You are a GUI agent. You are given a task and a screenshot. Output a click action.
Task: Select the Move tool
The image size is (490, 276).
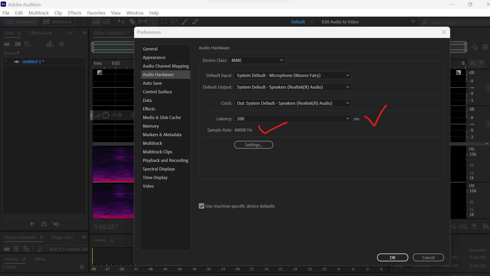121,21
